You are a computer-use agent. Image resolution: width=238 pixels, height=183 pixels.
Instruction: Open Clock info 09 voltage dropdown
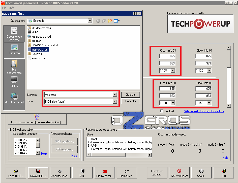(209, 103)
